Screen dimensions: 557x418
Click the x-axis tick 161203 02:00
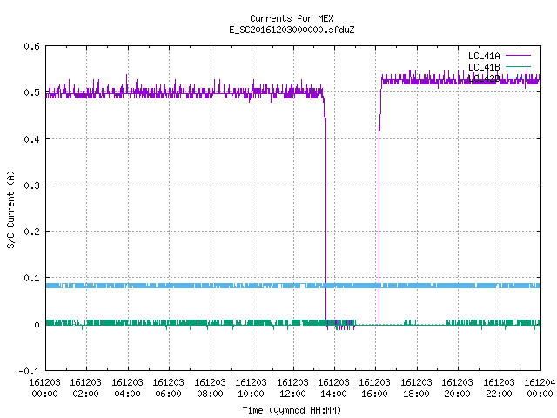pyautogui.click(x=86, y=388)
